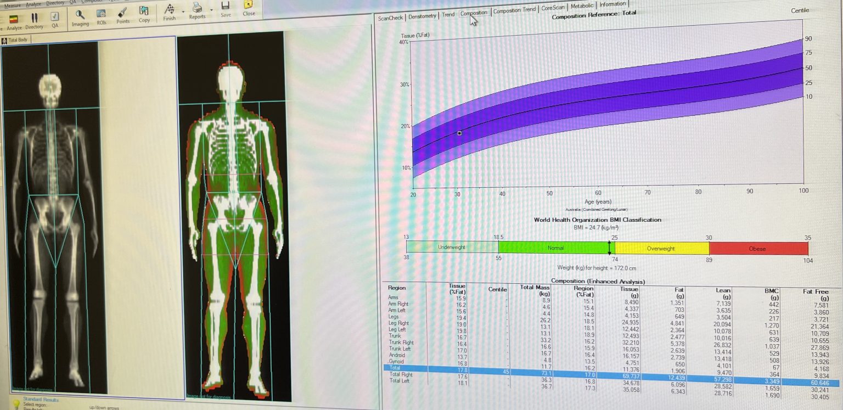Viewport: 843px width, 410px height.
Task: Switch to the Metabolic tab
Action: click(x=581, y=5)
